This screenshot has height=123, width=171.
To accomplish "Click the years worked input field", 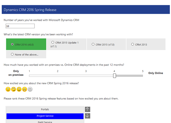I will coord(20,26).
